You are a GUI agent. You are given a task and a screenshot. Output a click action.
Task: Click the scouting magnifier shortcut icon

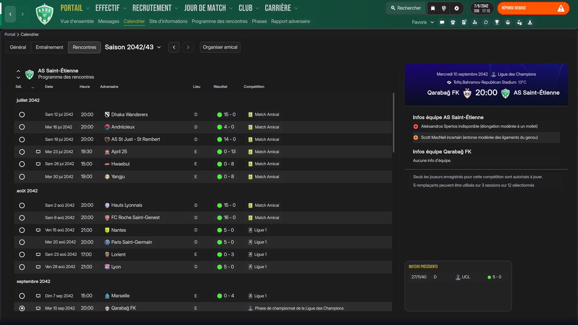click(x=475, y=22)
